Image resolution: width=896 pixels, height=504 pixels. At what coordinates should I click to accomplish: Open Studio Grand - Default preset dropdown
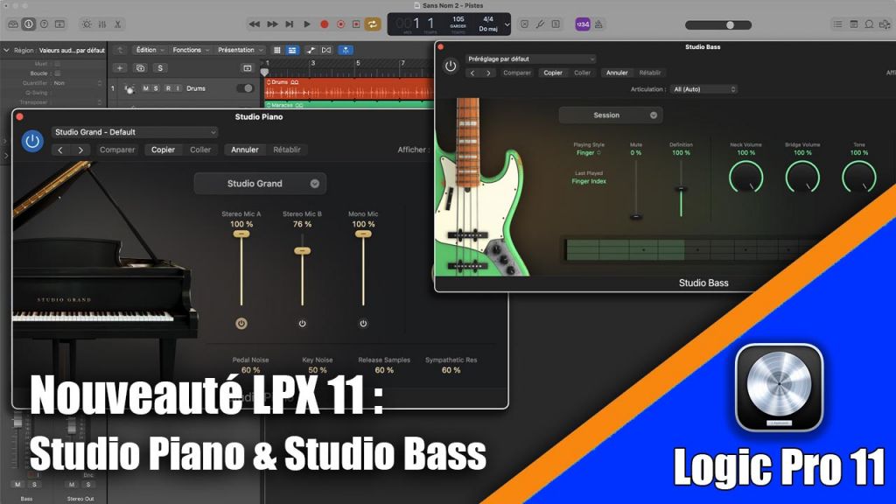point(134,132)
